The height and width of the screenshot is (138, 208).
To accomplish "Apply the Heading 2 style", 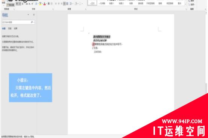I will pyautogui.click(x=121, y=3).
